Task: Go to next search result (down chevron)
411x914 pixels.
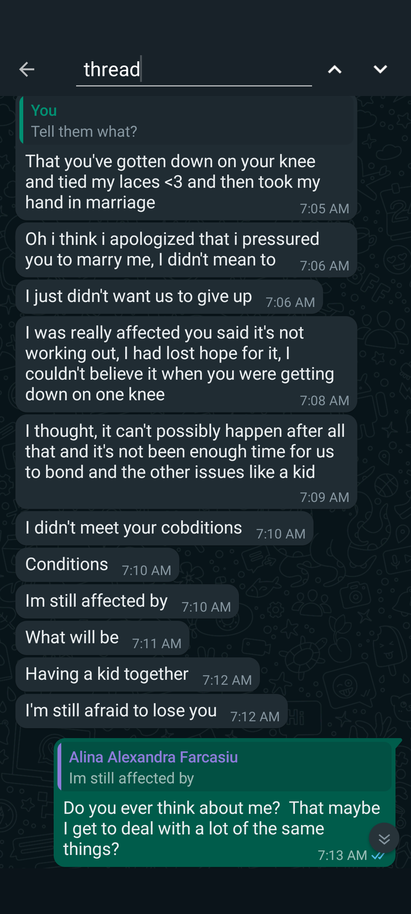Action: 380,69
